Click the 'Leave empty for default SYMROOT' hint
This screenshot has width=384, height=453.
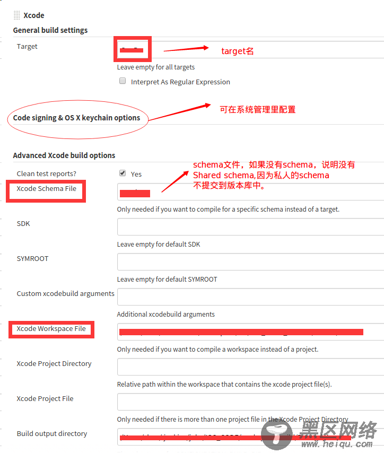pos(167,280)
